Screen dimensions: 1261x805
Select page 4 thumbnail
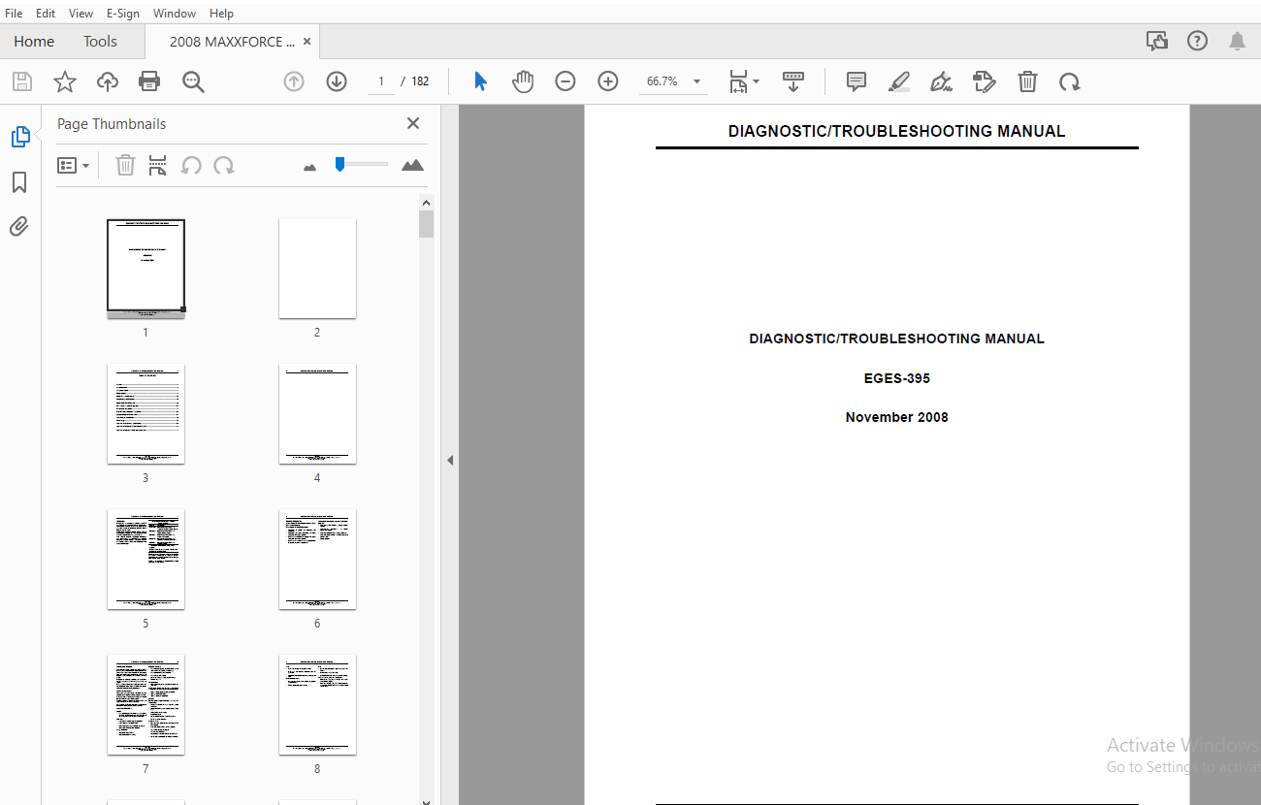317,414
